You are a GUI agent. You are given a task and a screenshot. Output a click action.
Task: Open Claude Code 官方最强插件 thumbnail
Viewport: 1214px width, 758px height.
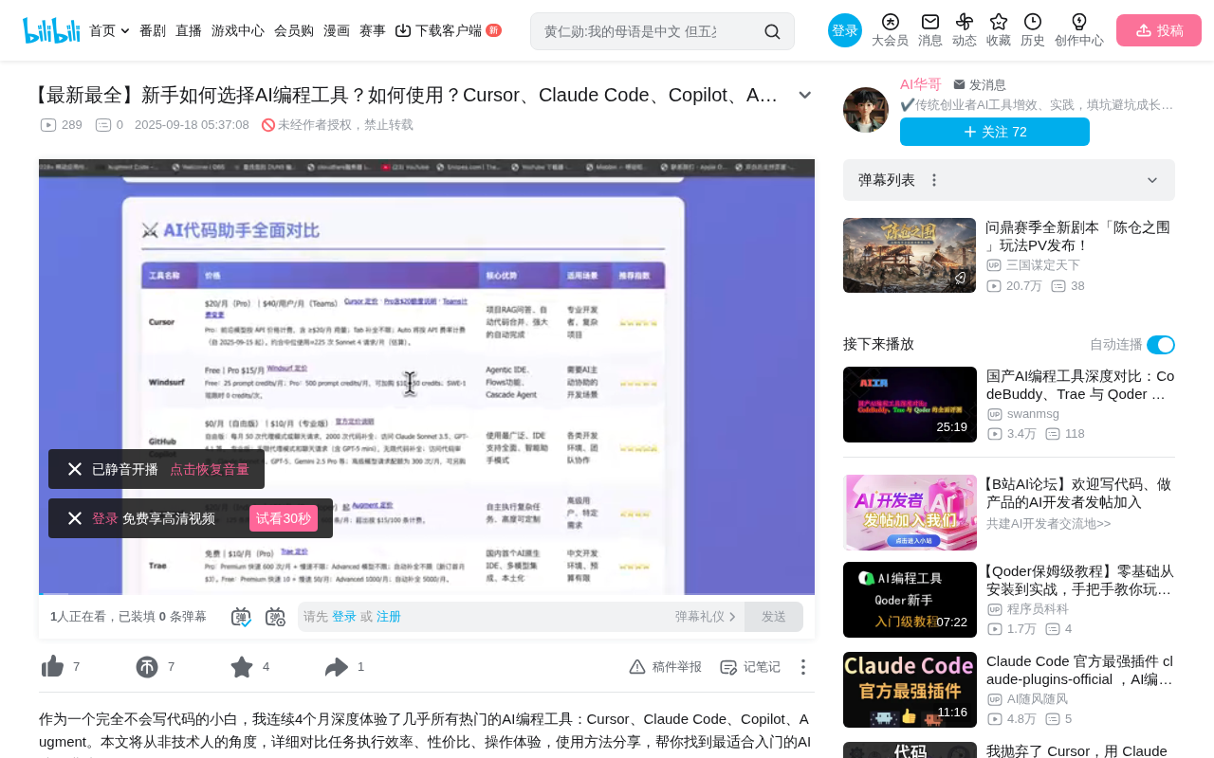(910, 690)
